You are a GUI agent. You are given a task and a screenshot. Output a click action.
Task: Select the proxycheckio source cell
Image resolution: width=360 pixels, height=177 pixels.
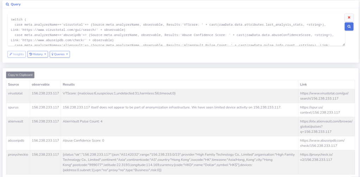point(18,154)
